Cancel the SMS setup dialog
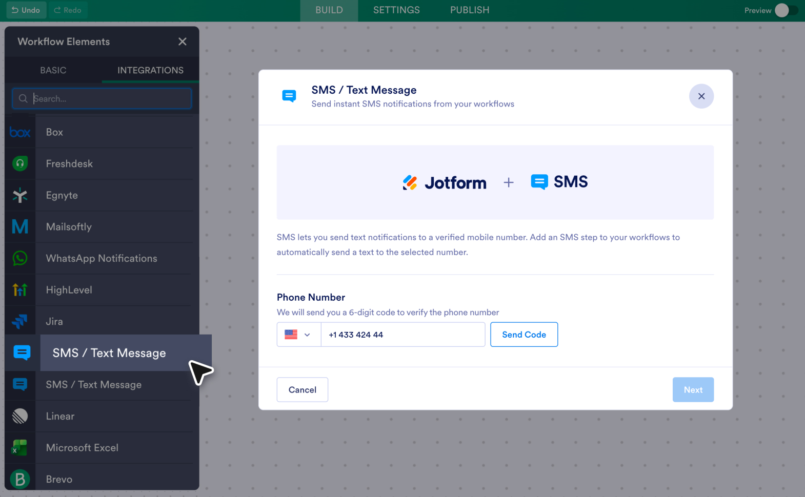805x497 pixels. coord(303,390)
